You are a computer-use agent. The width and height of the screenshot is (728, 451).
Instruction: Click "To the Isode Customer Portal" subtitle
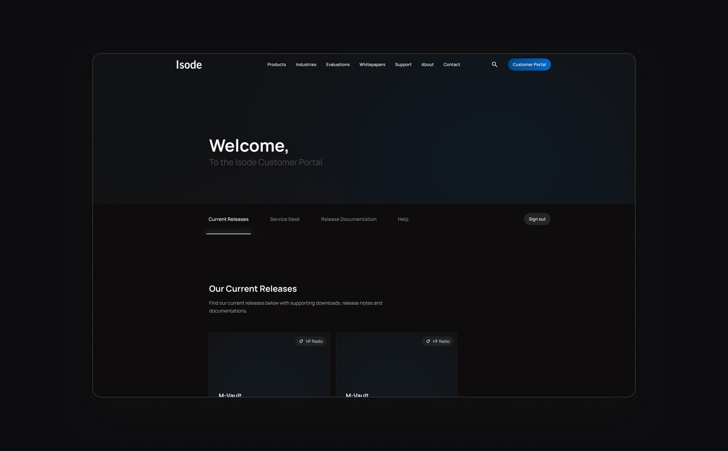pos(265,162)
